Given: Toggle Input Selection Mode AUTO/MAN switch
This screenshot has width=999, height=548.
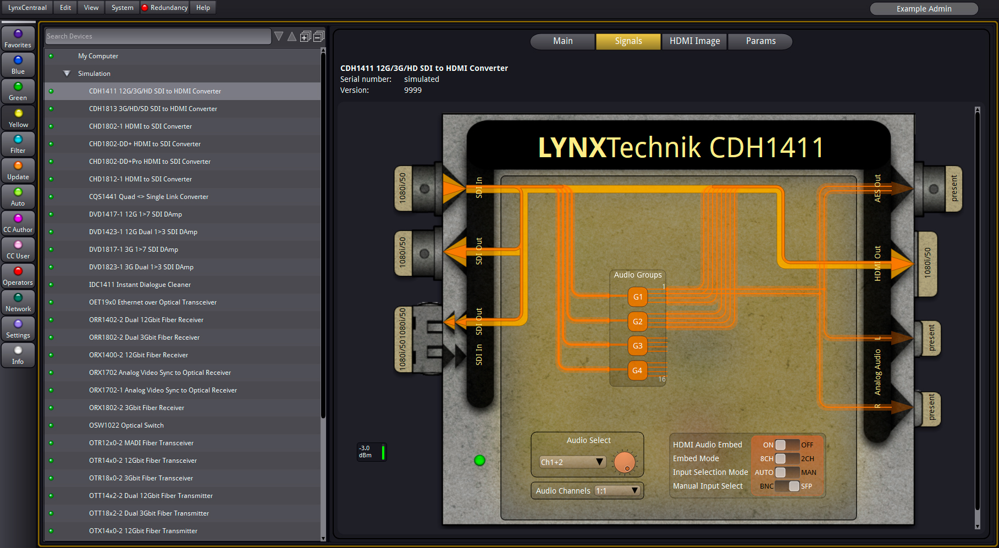Looking at the screenshot, I should [787, 472].
